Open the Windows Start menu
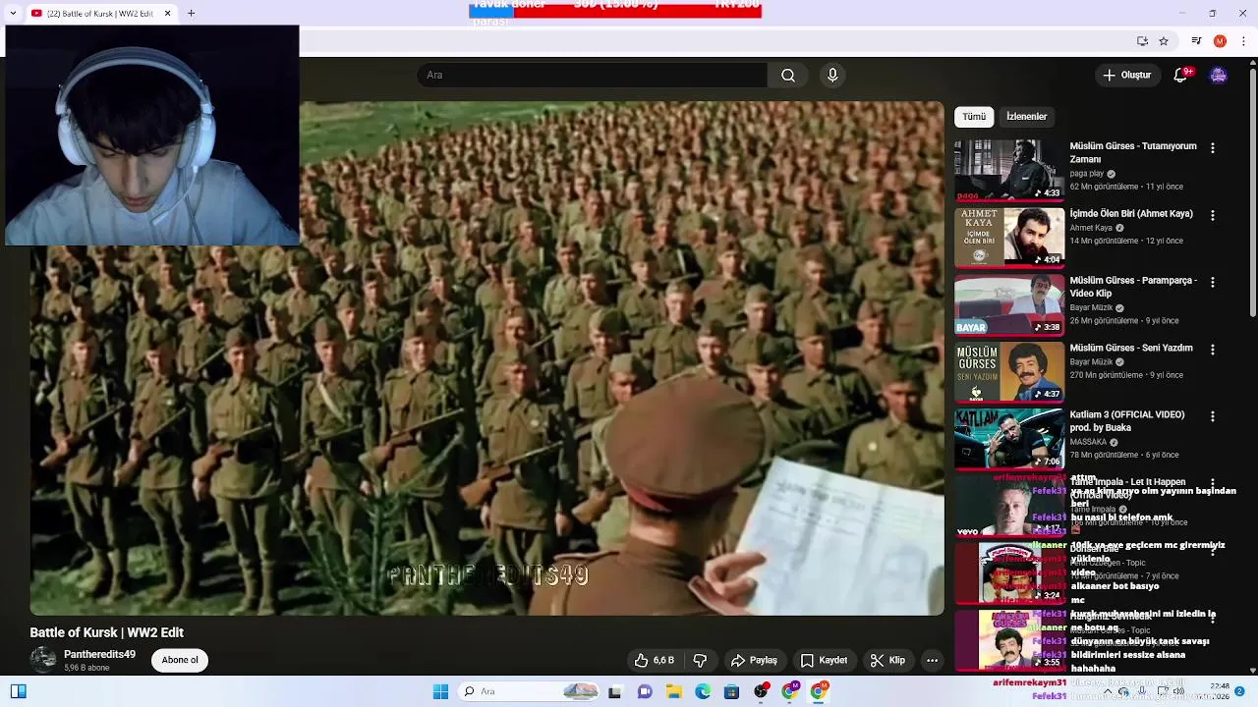 pyautogui.click(x=440, y=691)
